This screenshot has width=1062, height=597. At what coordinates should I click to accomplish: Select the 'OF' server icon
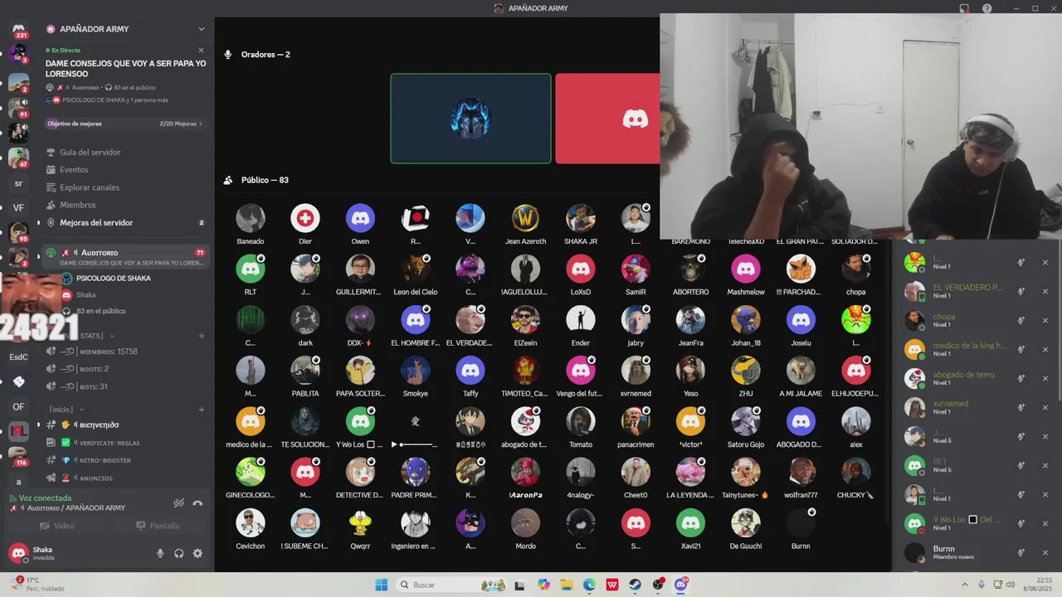(18, 407)
